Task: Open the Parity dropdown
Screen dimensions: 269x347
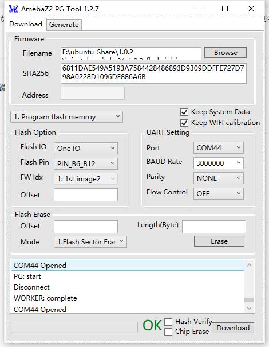Action: click(219, 178)
